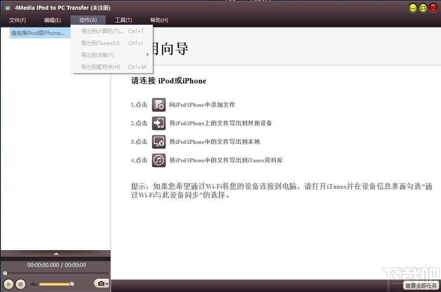Click the 请连接 iPod或iPhone heading

pos(168,81)
